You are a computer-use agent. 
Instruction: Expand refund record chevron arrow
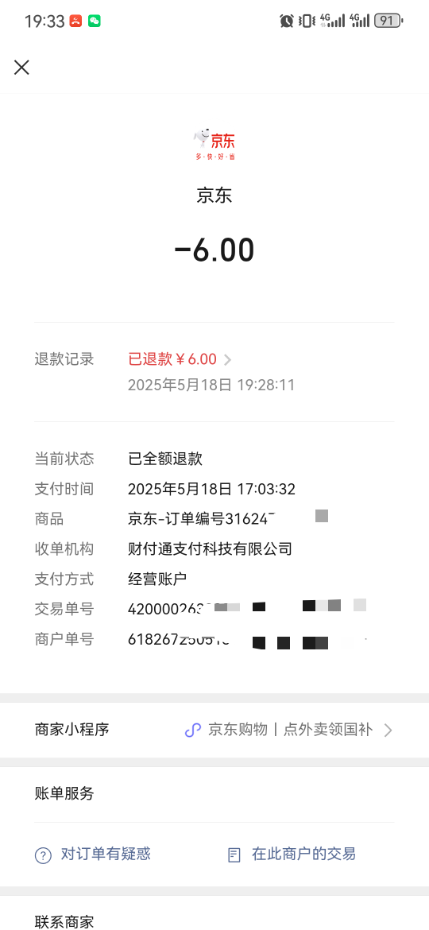point(227,360)
